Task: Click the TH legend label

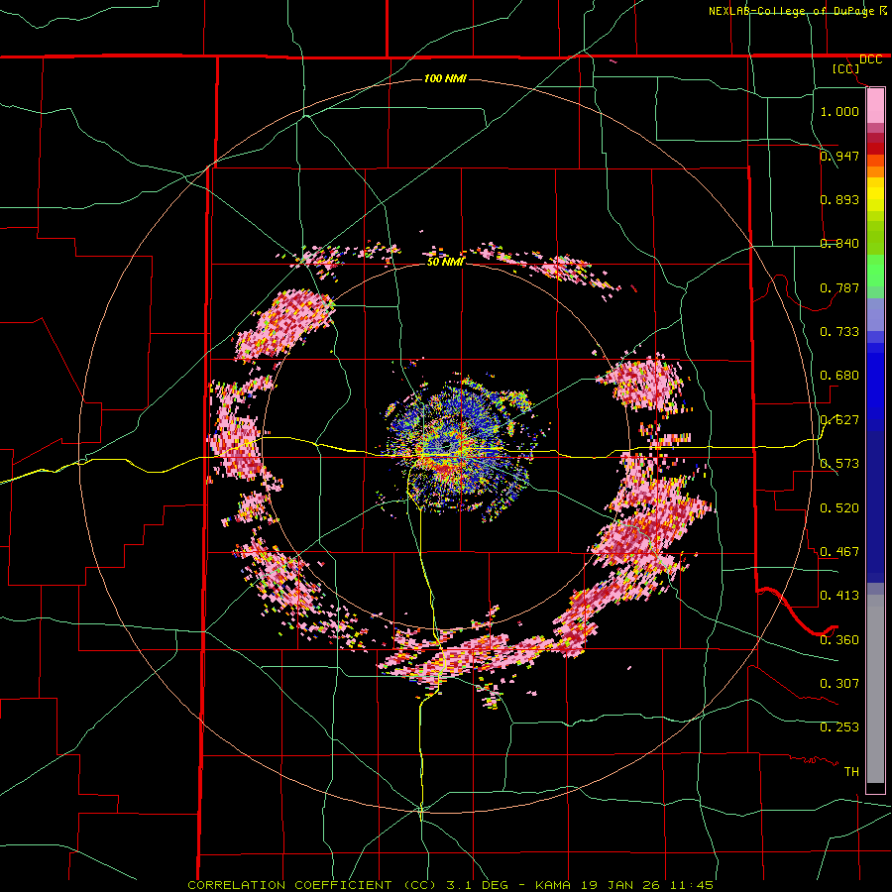Action: tap(851, 772)
